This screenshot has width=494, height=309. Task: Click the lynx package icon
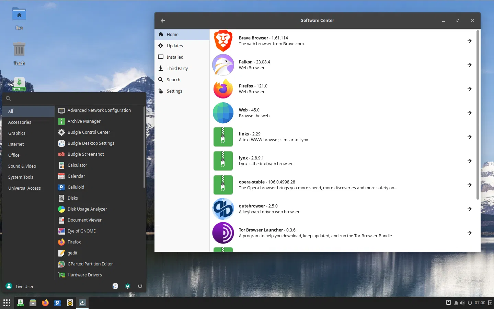(223, 161)
